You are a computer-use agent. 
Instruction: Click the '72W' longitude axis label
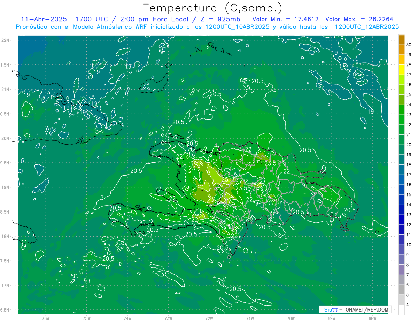point(209,318)
